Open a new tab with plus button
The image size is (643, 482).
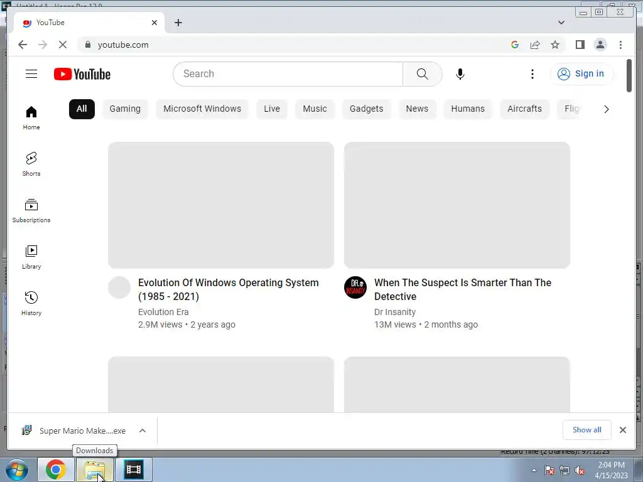click(x=178, y=23)
